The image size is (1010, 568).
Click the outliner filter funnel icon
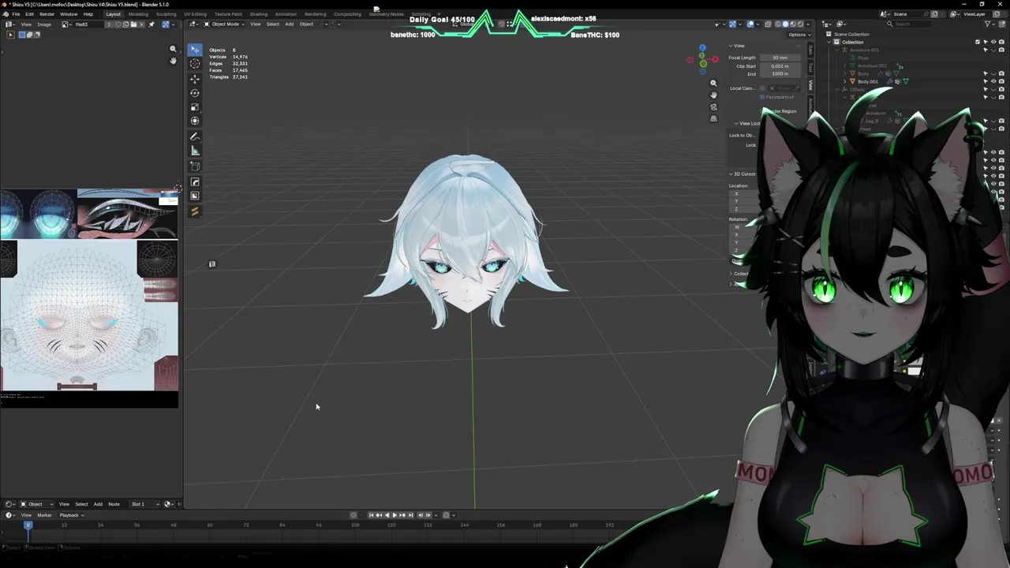coord(987,24)
